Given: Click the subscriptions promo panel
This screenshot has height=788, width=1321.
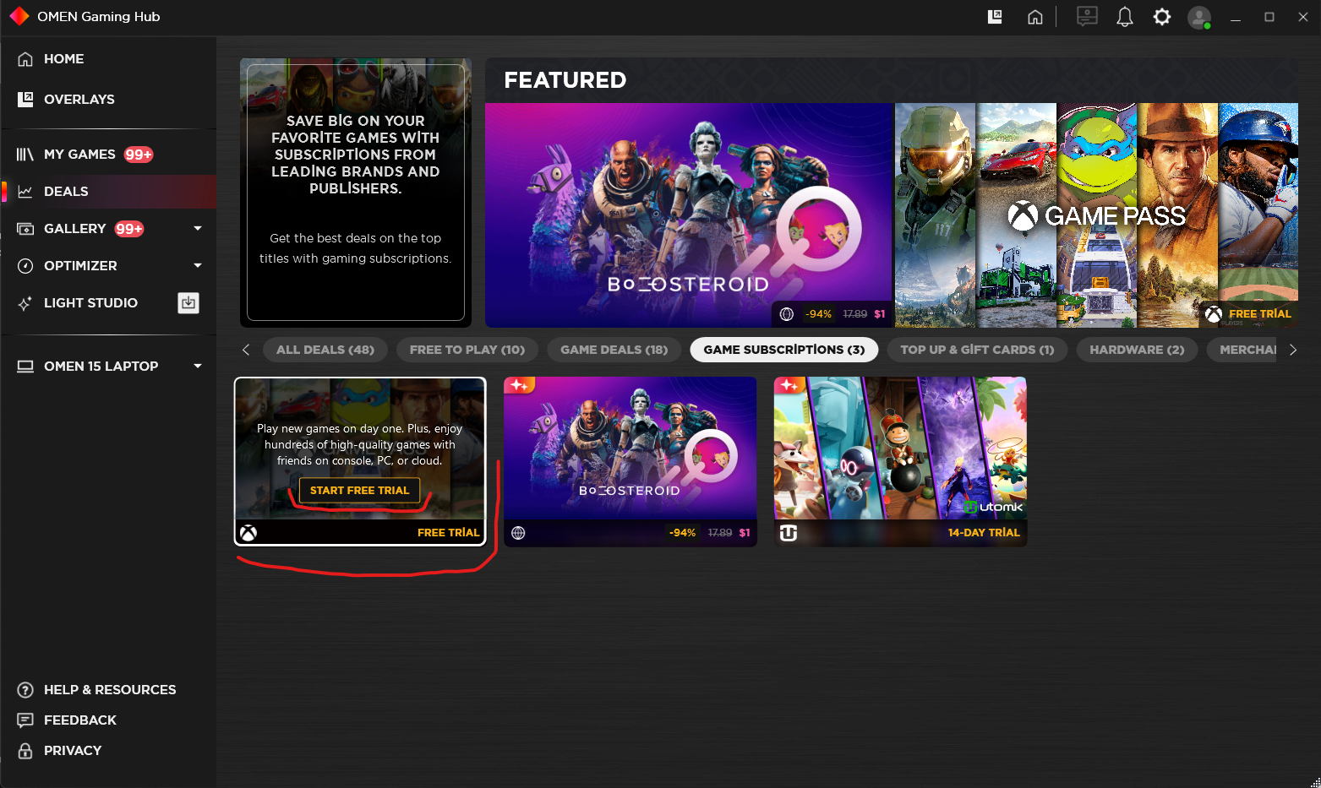Looking at the screenshot, I should point(356,193).
